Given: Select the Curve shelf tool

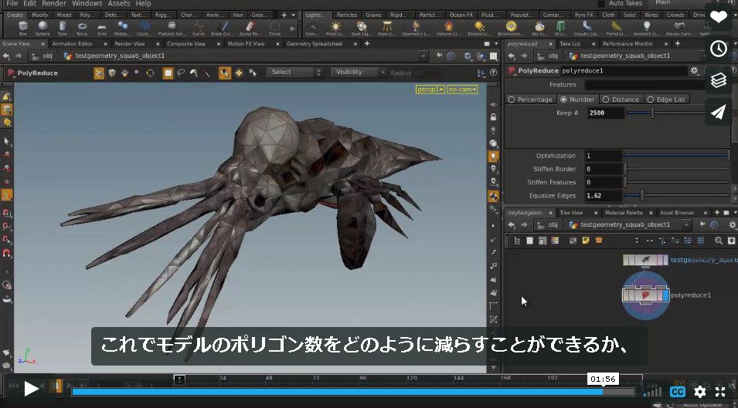Looking at the screenshot, I should click(199, 28).
